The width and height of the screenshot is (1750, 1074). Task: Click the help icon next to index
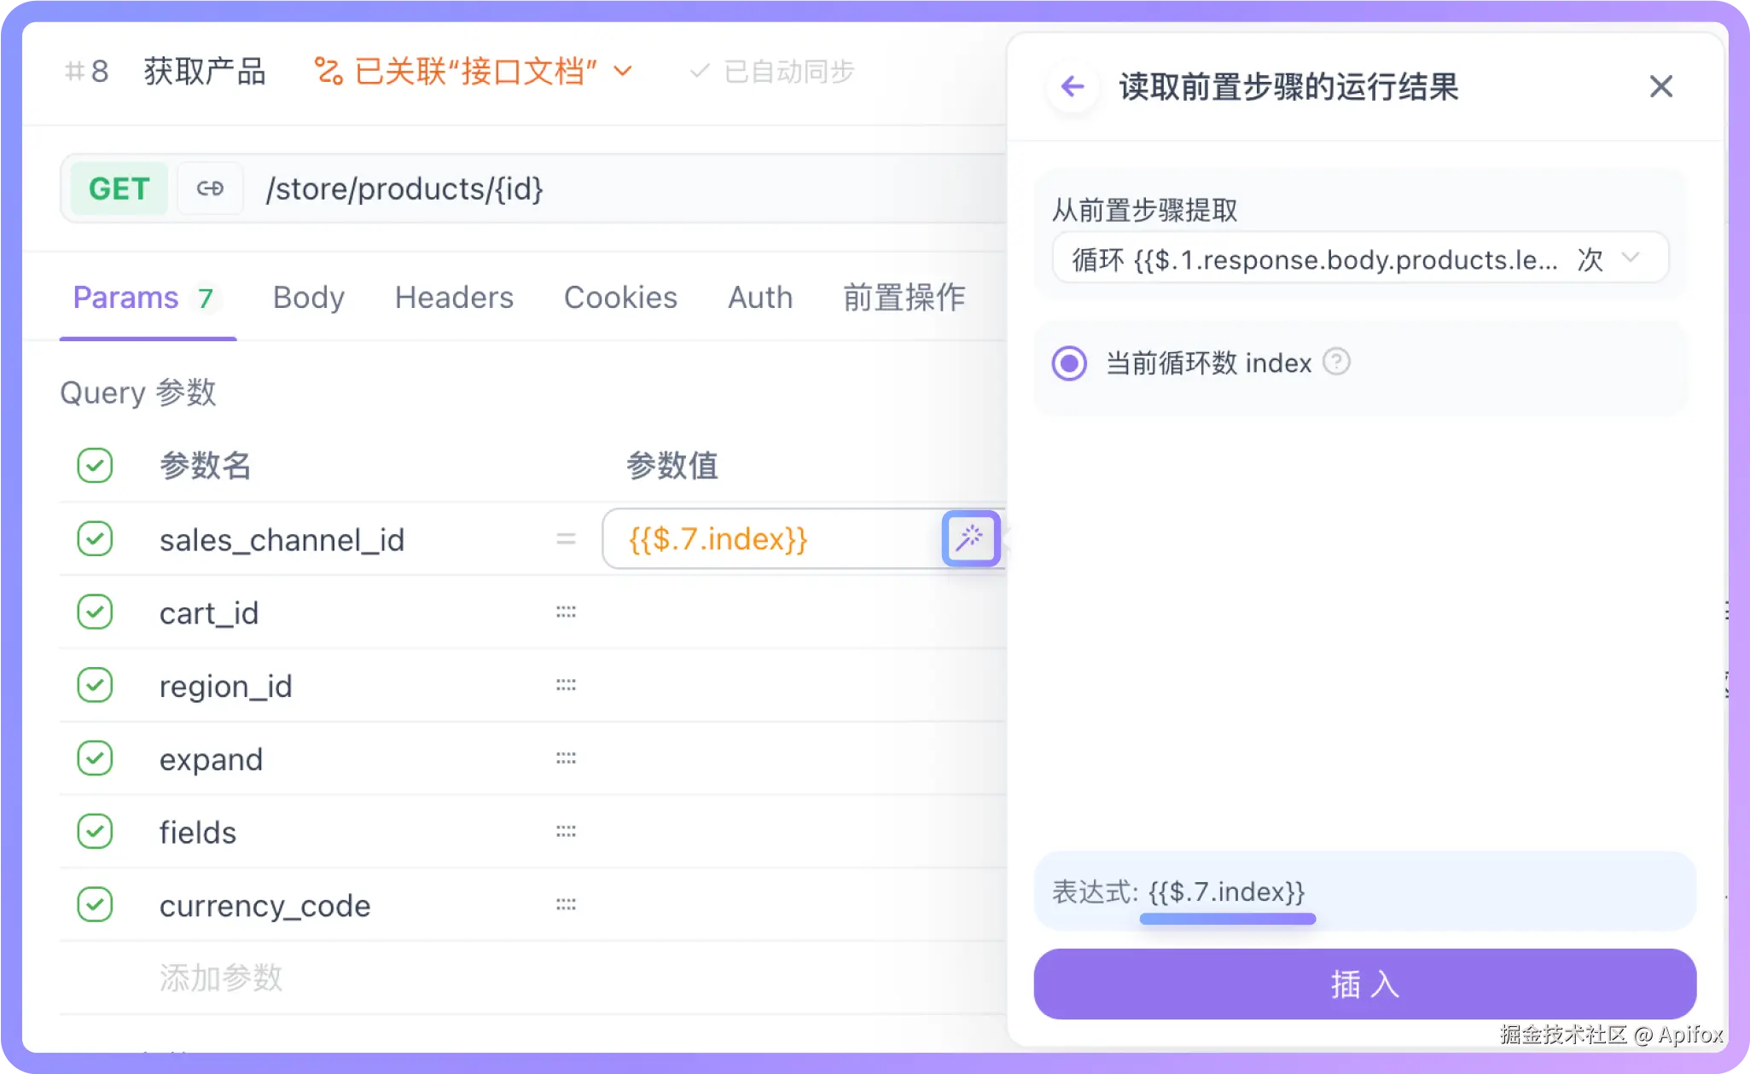[1336, 363]
